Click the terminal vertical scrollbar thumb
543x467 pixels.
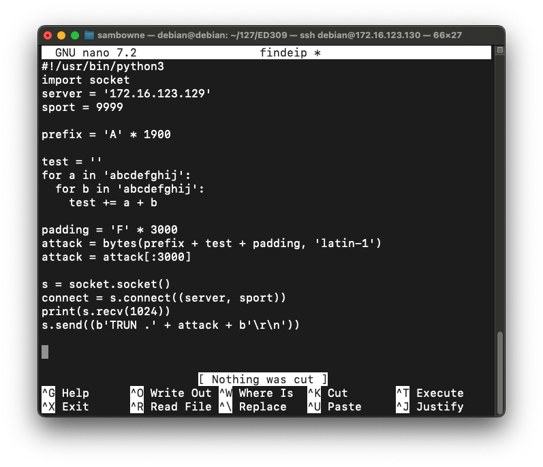click(499, 373)
